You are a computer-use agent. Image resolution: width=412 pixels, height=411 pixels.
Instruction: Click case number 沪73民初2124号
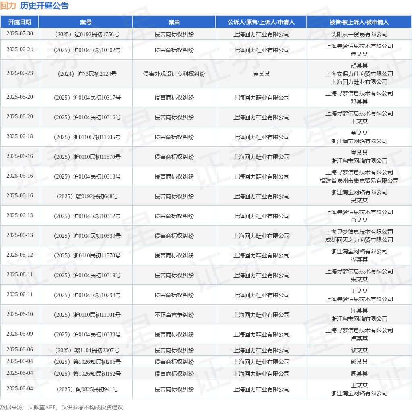pos(87,74)
